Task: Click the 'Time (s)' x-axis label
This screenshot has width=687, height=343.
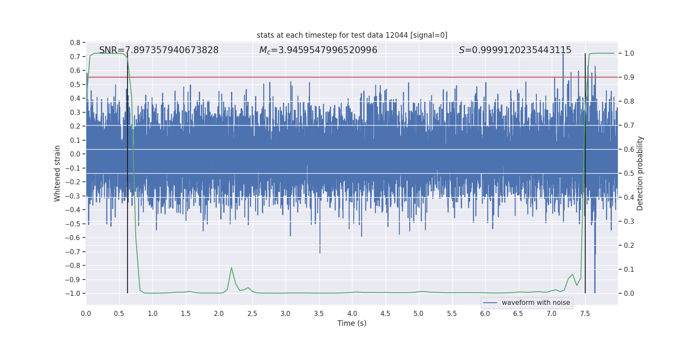Action: click(352, 323)
